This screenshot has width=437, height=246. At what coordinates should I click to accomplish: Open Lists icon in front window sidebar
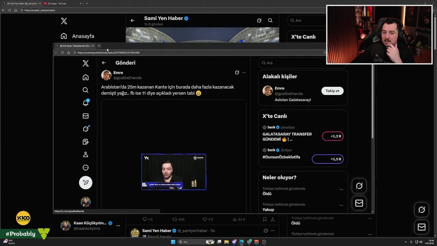(86, 142)
